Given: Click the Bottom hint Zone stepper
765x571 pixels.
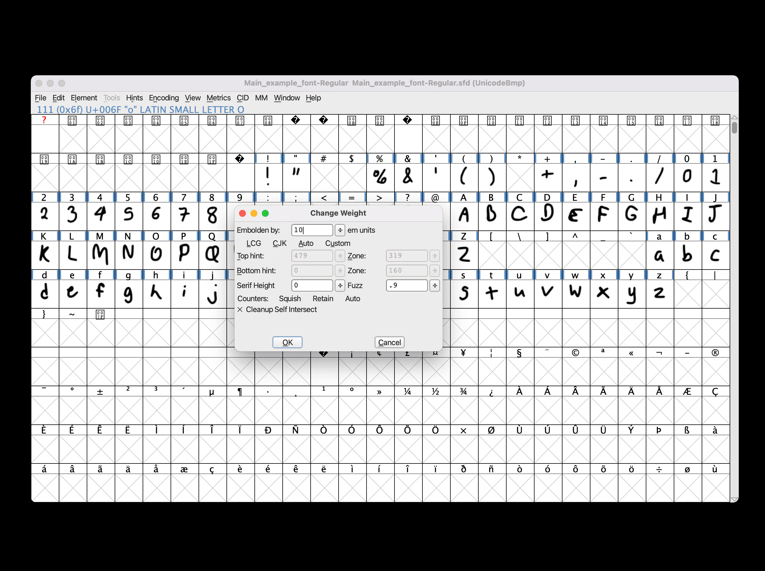Looking at the screenshot, I should coord(435,271).
